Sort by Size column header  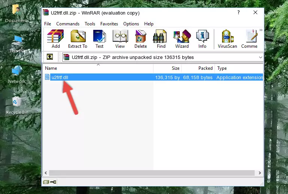(x=167, y=68)
